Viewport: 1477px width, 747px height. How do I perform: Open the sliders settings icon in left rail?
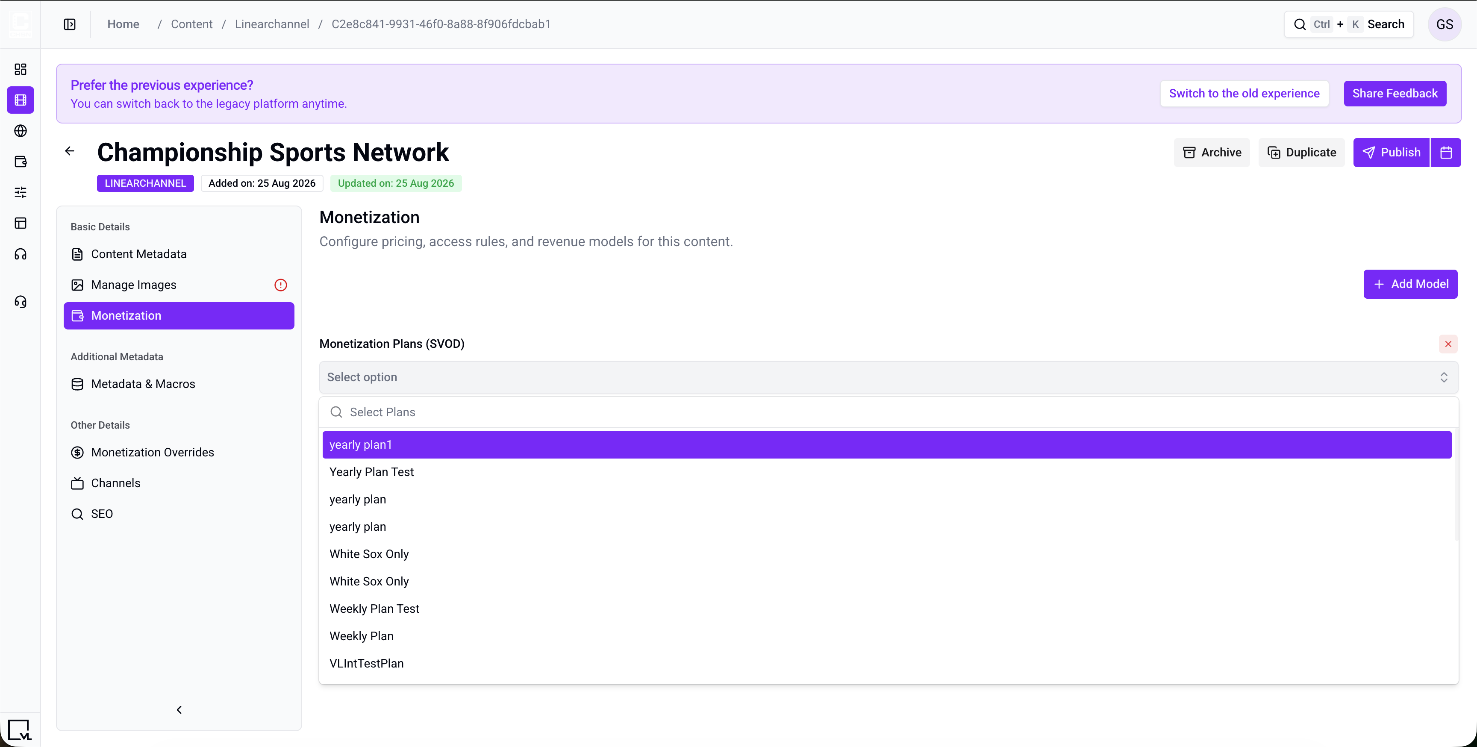click(21, 192)
